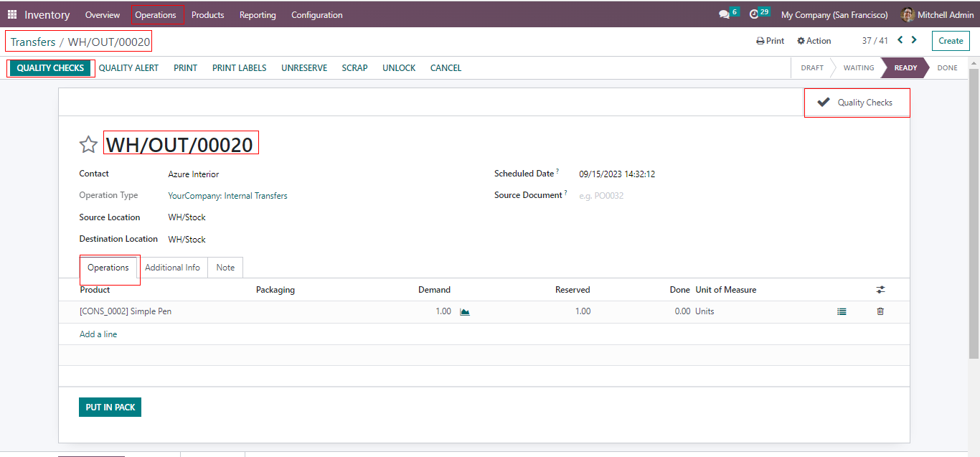Select the DONE status stage
Screen dimensions: 980x457
[947, 68]
